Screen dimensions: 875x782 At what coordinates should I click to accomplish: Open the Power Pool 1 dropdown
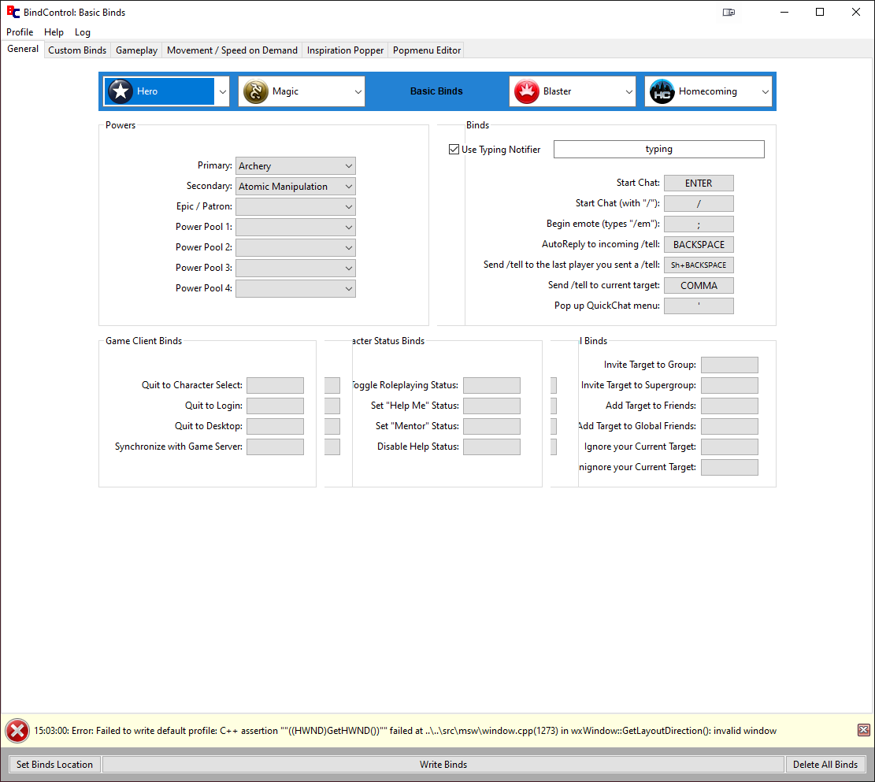tap(349, 228)
